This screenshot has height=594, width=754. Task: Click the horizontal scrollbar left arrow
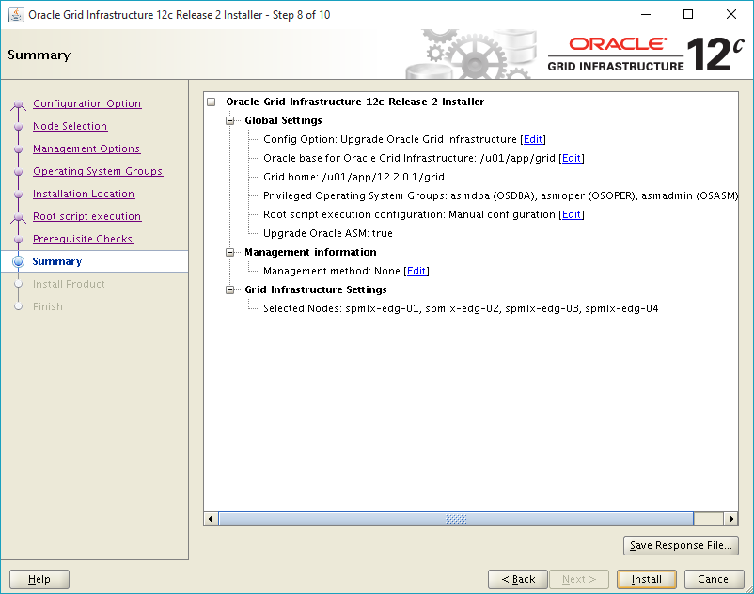(211, 519)
